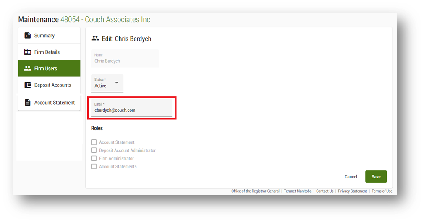Click the Summary document icon
The height and width of the screenshot is (222, 424).
[28, 36]
